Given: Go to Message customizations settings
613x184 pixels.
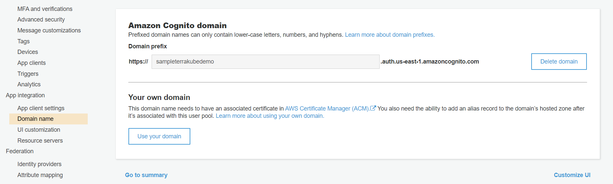Looking at the screenshot, I should pos(49,30).
